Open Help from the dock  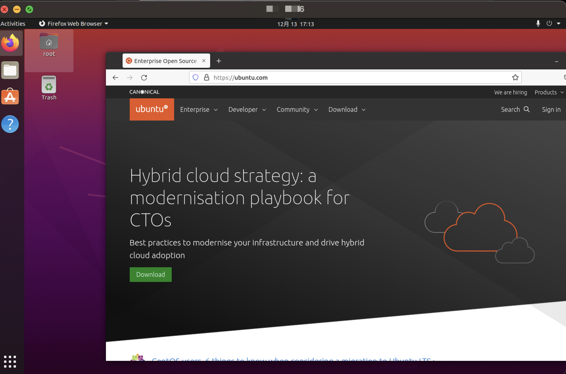pyautogui.click(x=10, y=124)
